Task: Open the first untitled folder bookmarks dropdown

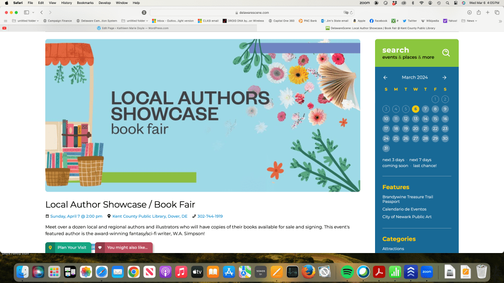Action: (27, 21)
